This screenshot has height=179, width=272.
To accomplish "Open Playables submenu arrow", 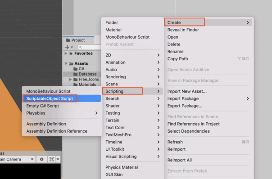I will click(x=96, y=113).
